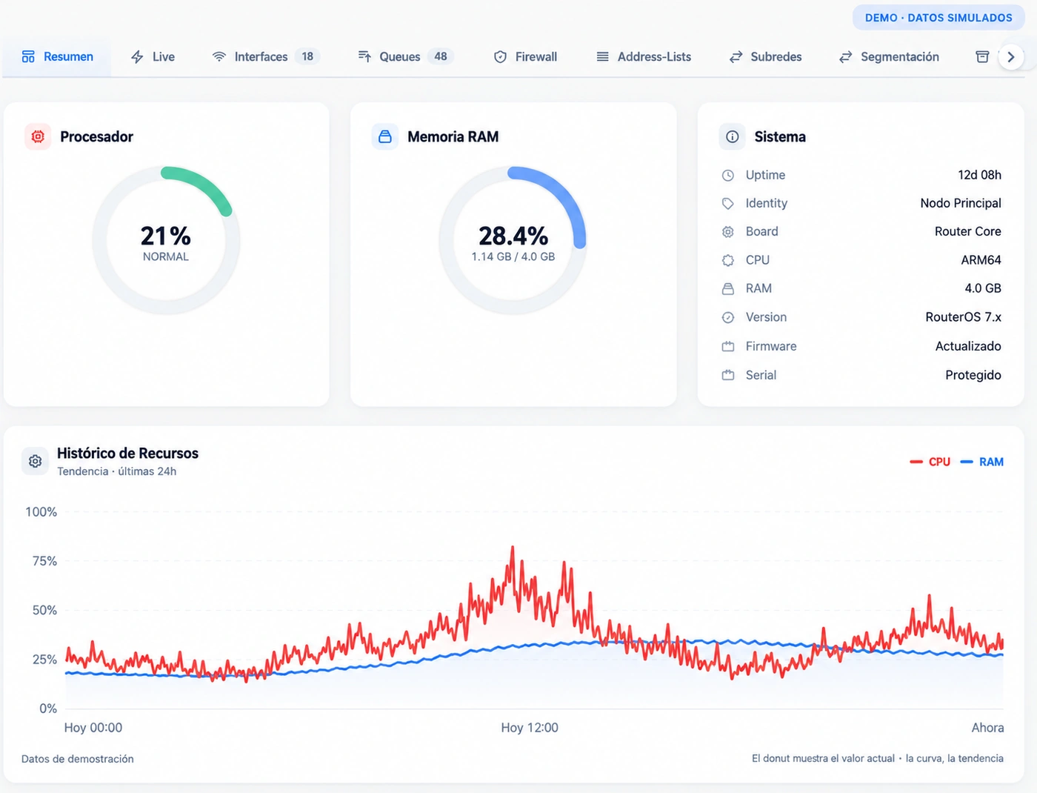Image resolution: width=1037 pixels, height=793 pixels.
Task: Click the firmware value Actualizado
Action: pyautogui.click(x=968, y=346)
